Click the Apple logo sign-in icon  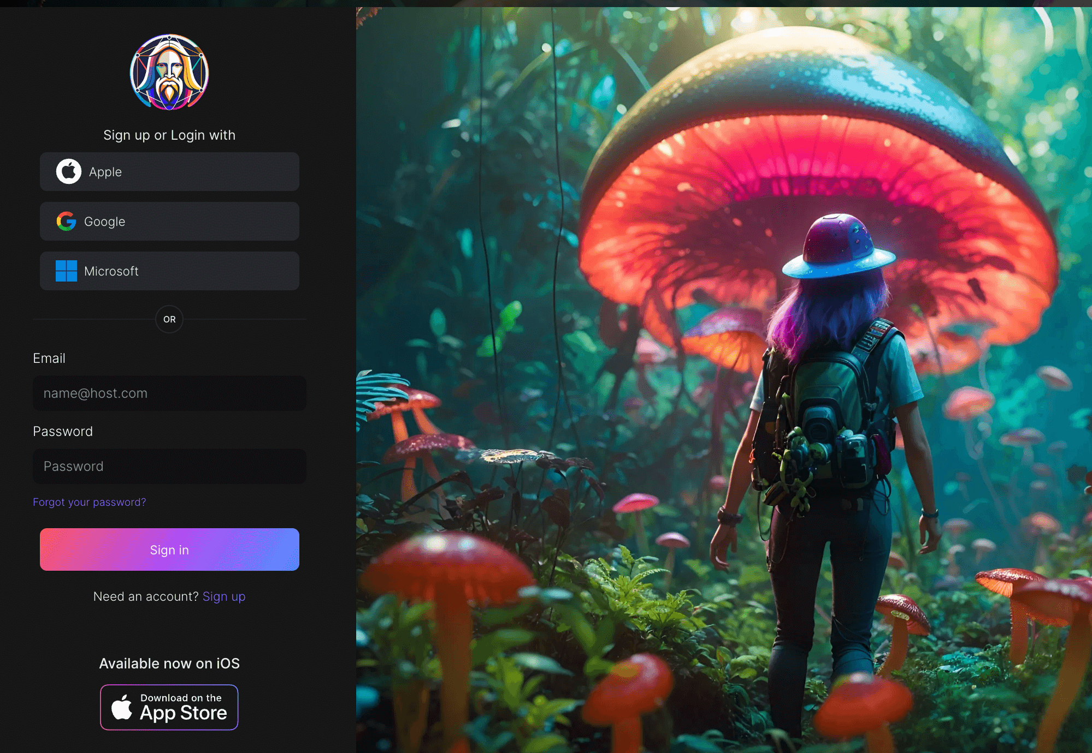[68, 172]
